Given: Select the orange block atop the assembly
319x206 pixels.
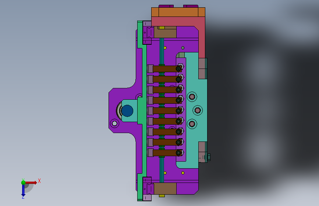Looking at the screenshot, I should [x=178, y=12].
